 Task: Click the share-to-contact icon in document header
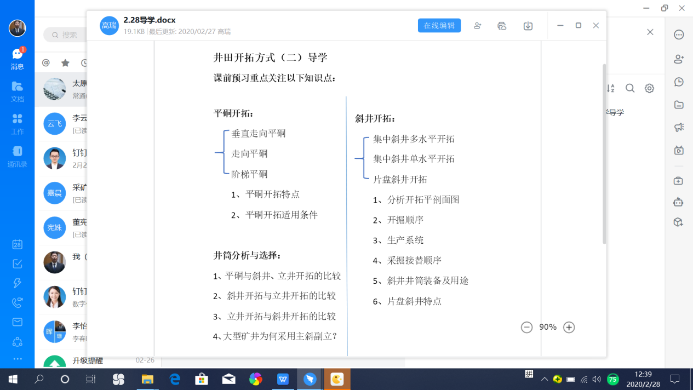(477, 26)
